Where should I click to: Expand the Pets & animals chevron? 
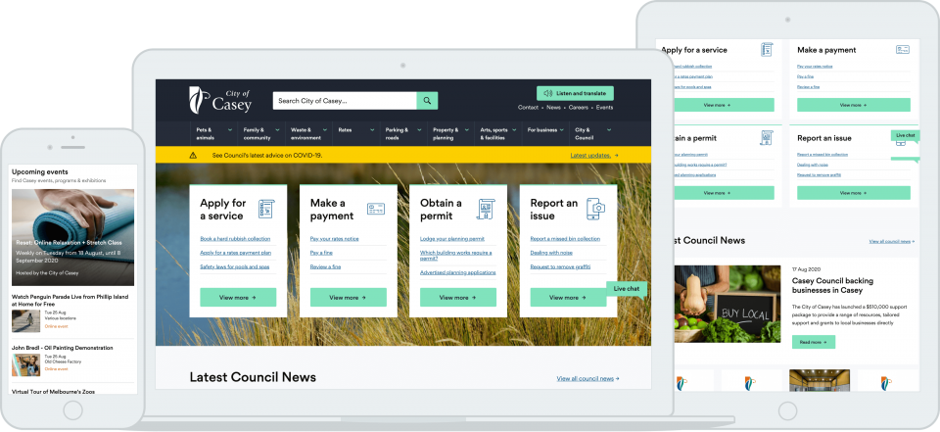click(229, 130)
